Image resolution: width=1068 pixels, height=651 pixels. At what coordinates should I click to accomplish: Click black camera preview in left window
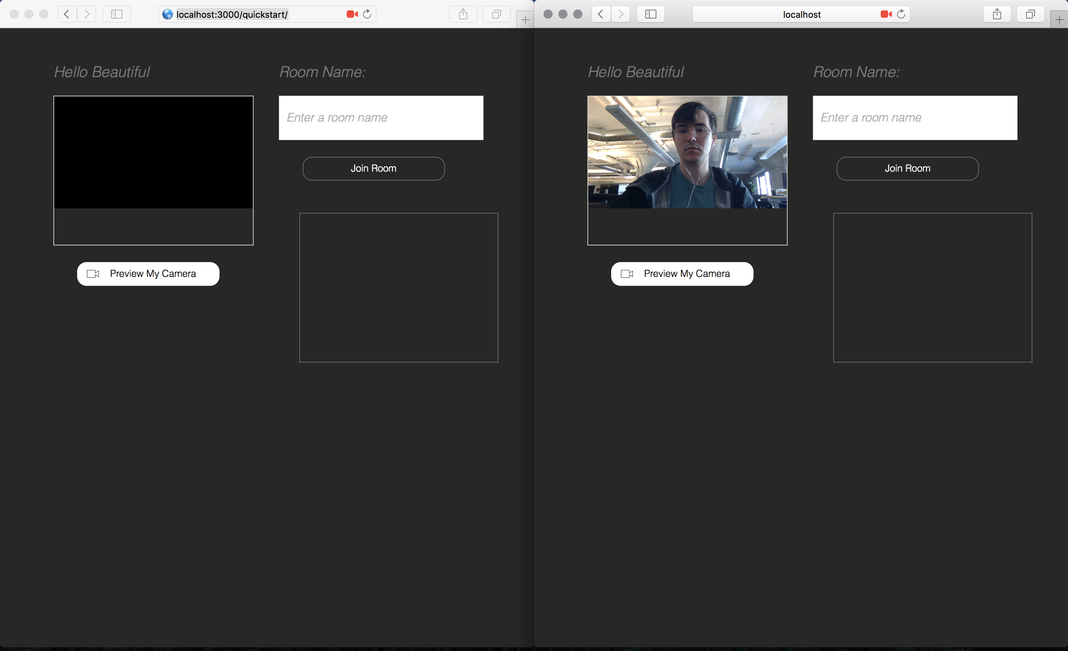point(154,152)
